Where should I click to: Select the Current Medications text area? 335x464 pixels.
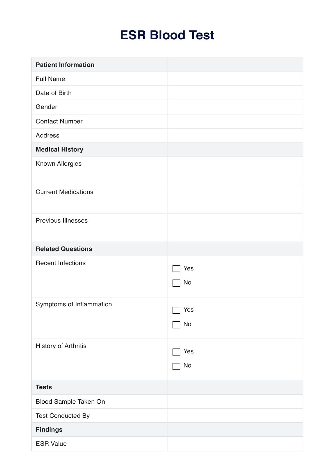(235, 199)
